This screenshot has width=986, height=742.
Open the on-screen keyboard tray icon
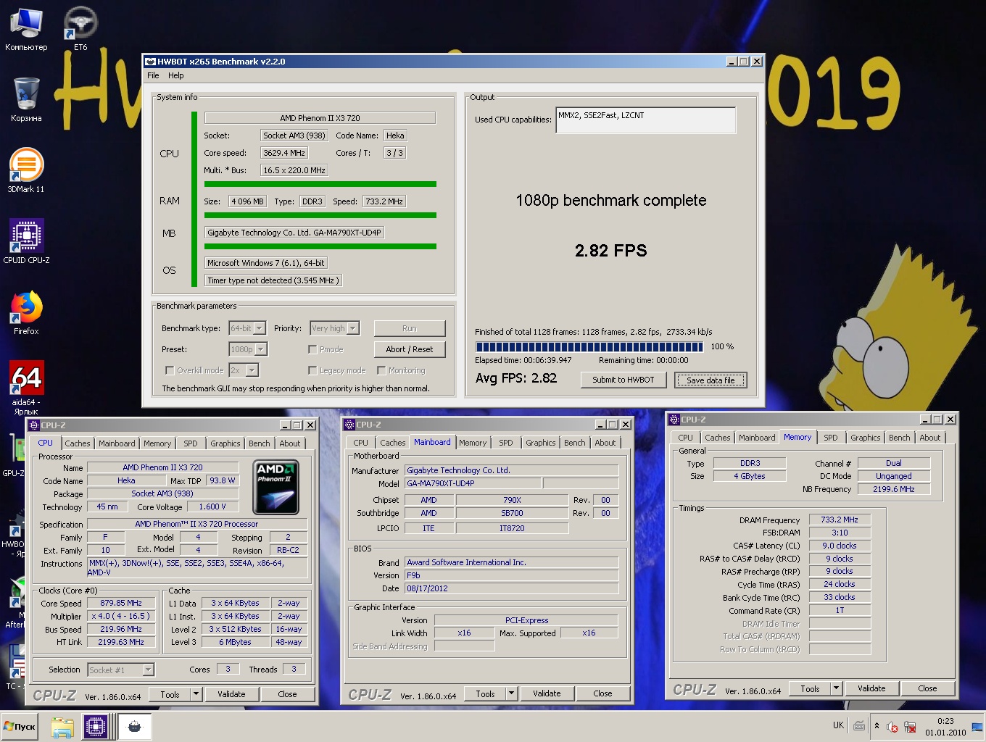point(859,726)
